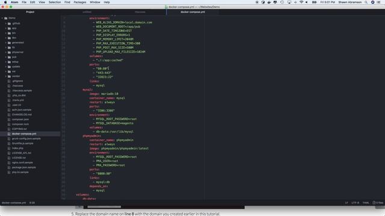Click the file icon beside nginx.conf.sample
Image resolution: width=385 pixels, height=216 pixels.
[x=9, y=163]
